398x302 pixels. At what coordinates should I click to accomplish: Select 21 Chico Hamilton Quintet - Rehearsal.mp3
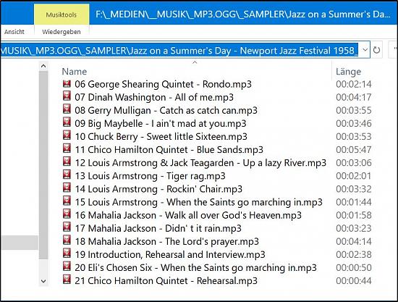(x=166, y=281)
